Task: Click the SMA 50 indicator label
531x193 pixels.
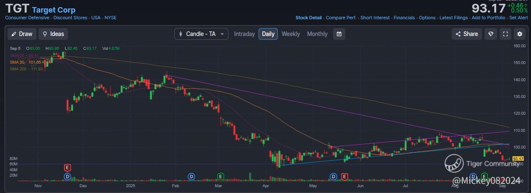Action: pyautogui.click(x=26, y=62)
